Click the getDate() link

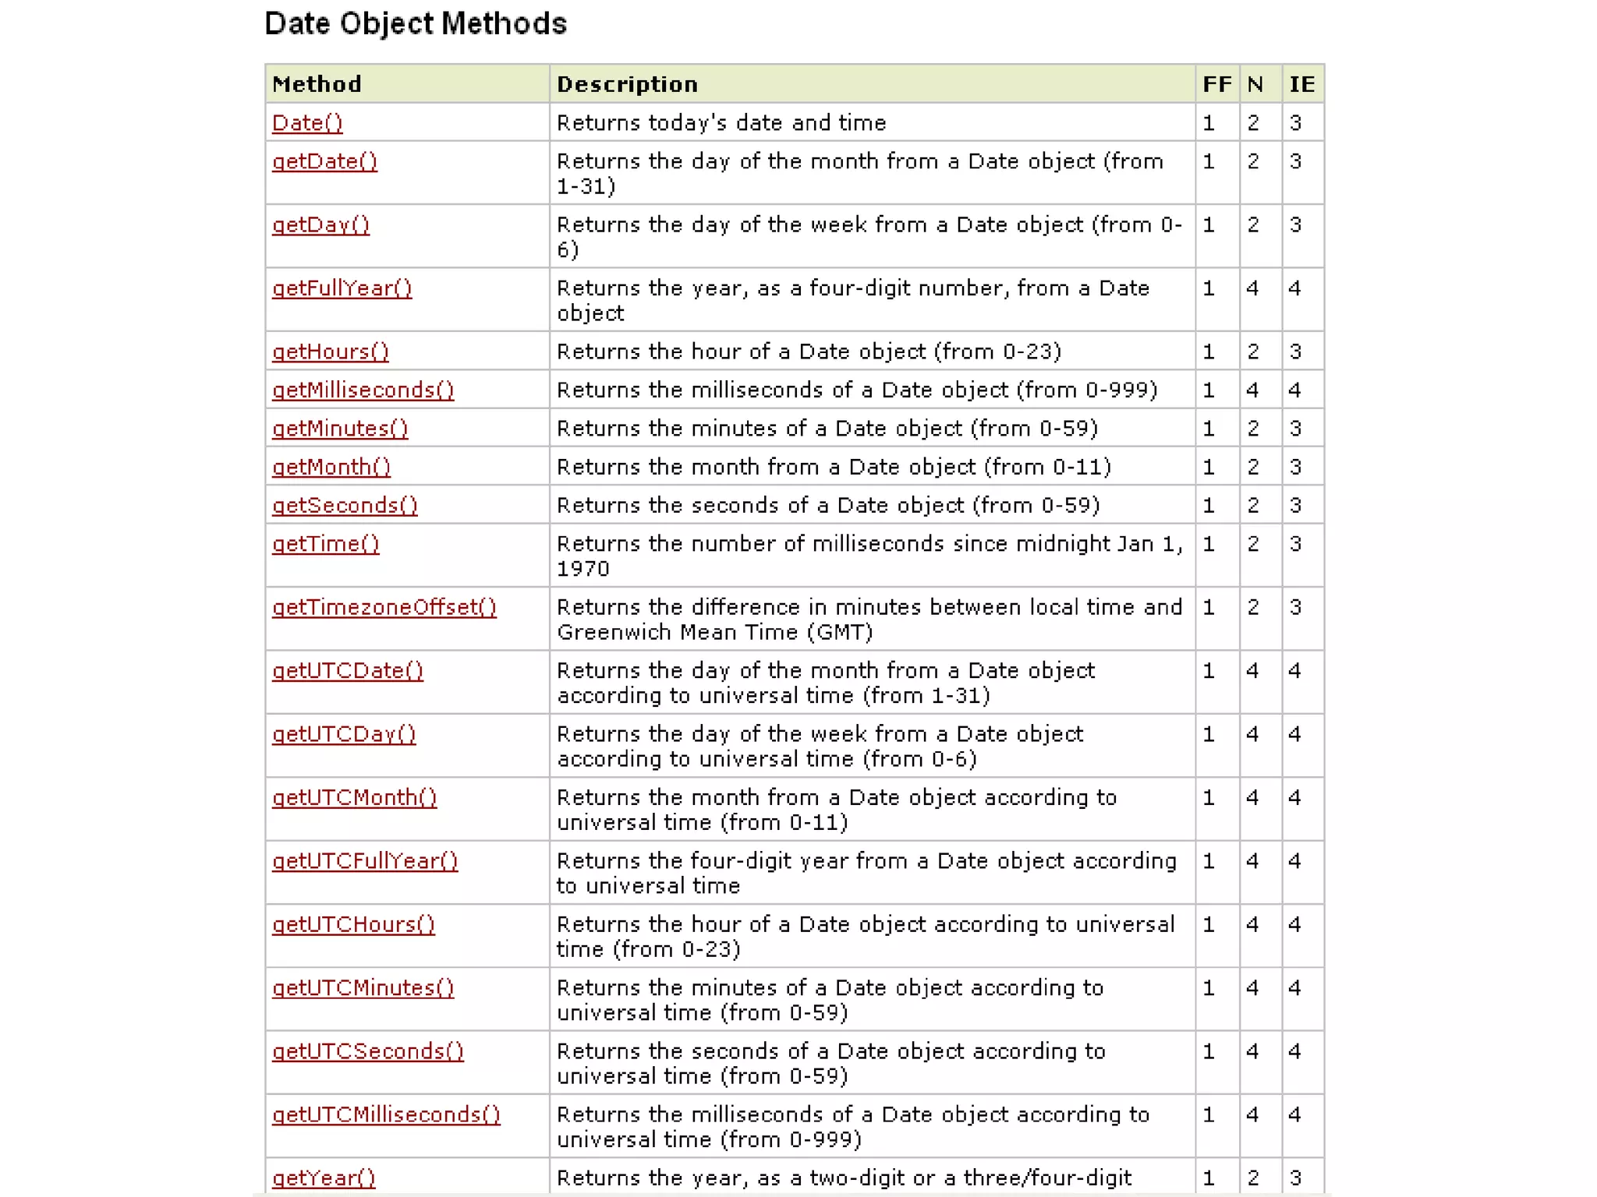(x=324, y=161)
